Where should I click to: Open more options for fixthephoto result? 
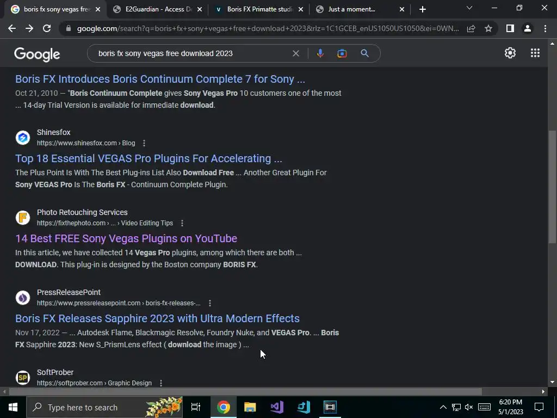[x=182, y=223]
